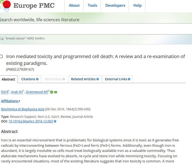The width and height of the screenshot is (192, 164).
Task: Open the Developers menu item
Action: [115, 6]
